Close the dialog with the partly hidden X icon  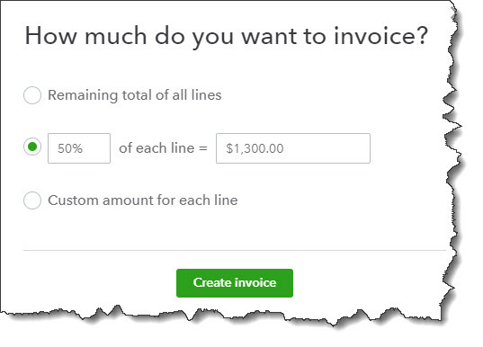[452, 13]
